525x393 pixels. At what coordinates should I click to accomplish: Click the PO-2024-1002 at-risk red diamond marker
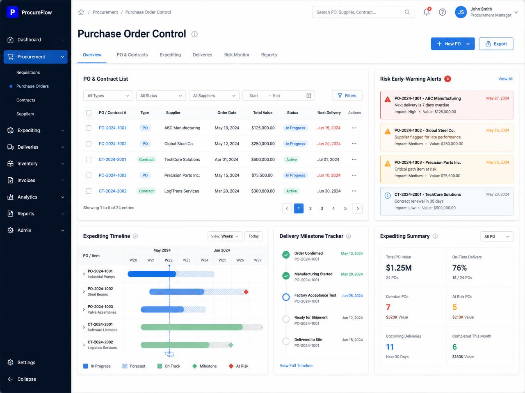246,292
